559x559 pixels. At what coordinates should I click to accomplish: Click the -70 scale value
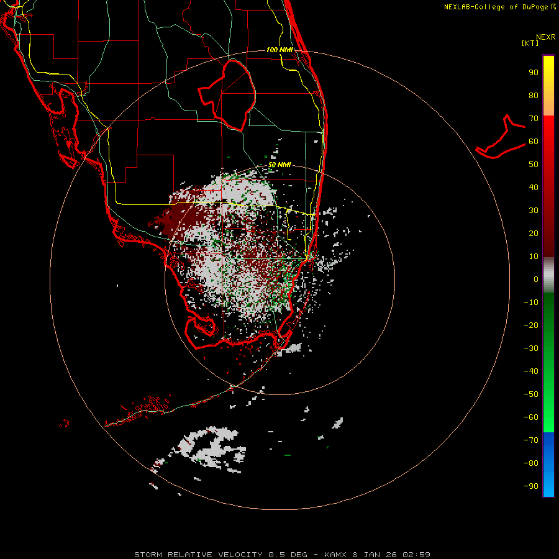pos(531,440)
